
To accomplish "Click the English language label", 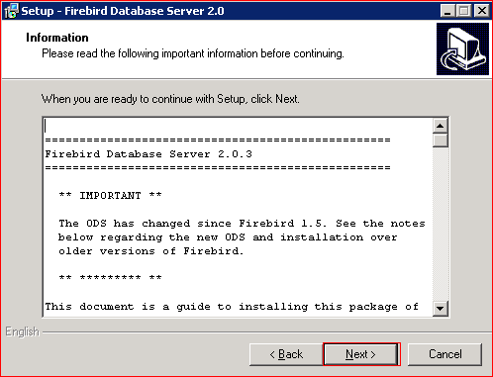I will (x=22, y=331).
